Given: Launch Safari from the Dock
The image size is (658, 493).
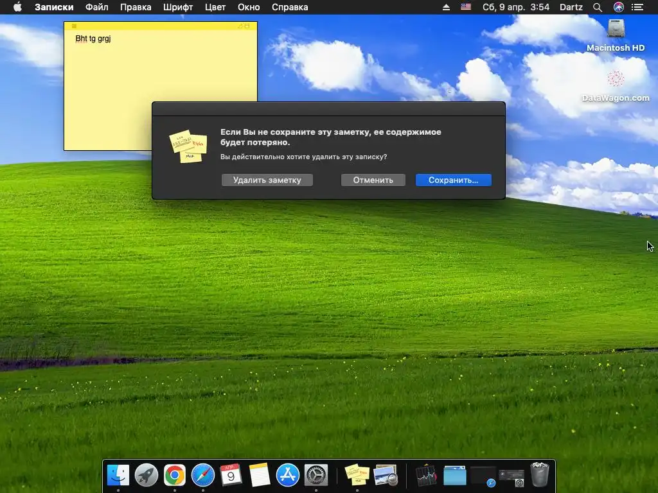Looking at the screenshot, I should click(202, 475).
